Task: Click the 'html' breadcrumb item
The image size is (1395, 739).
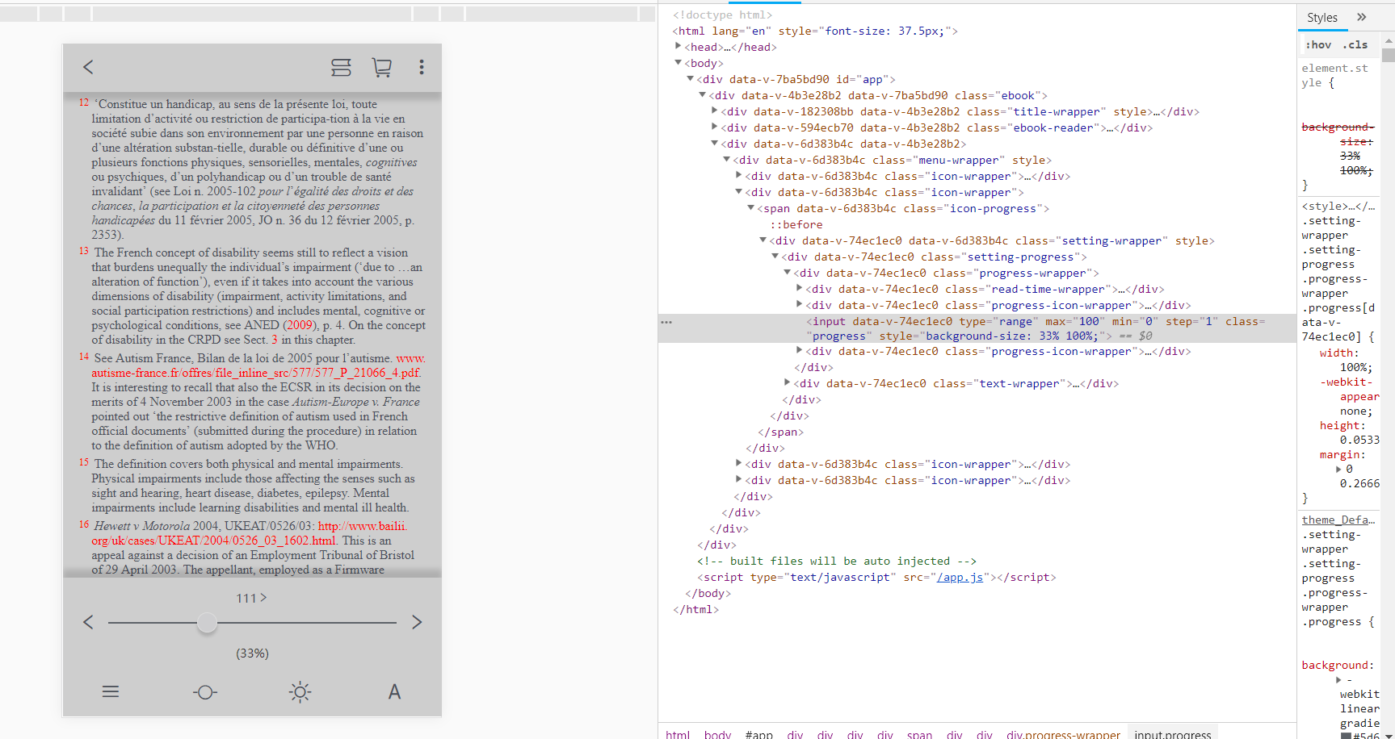Action: pyautogui.click(x=678, y=734)
